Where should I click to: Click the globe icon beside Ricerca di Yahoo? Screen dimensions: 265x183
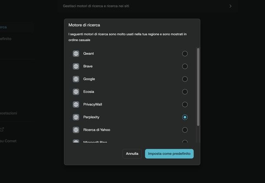click(x=76, y=130)
